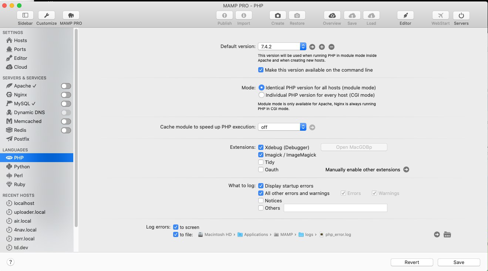The width and height of the screenshot is (488, 271).
Task: Click minus icon to remove PHP version
Action: 331,47
